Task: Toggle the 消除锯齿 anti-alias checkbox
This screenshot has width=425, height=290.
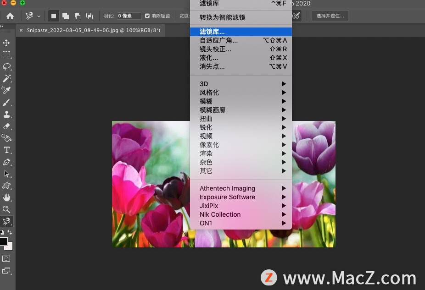Action: tap(147, 16)
